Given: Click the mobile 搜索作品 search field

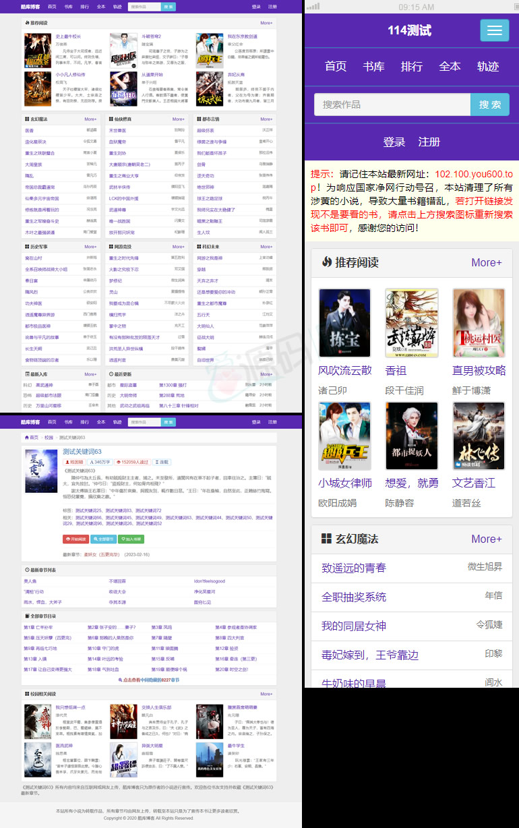Looking at the screenshot, I should [x=392, y=105].
